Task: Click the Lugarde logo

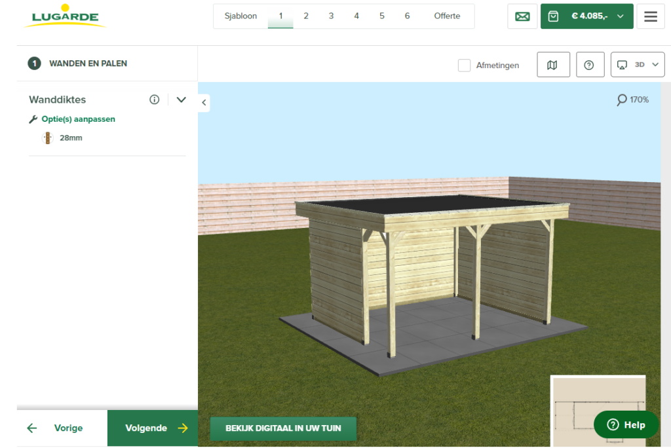Action: pyautogui.click(x=65, y=16)
